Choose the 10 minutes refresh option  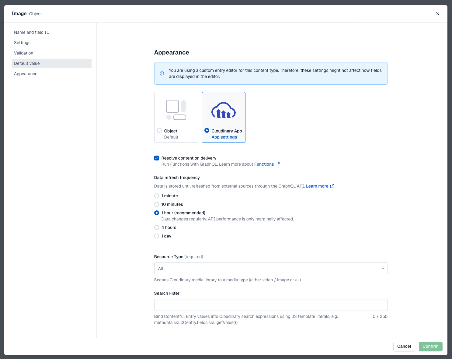(157, 204)
